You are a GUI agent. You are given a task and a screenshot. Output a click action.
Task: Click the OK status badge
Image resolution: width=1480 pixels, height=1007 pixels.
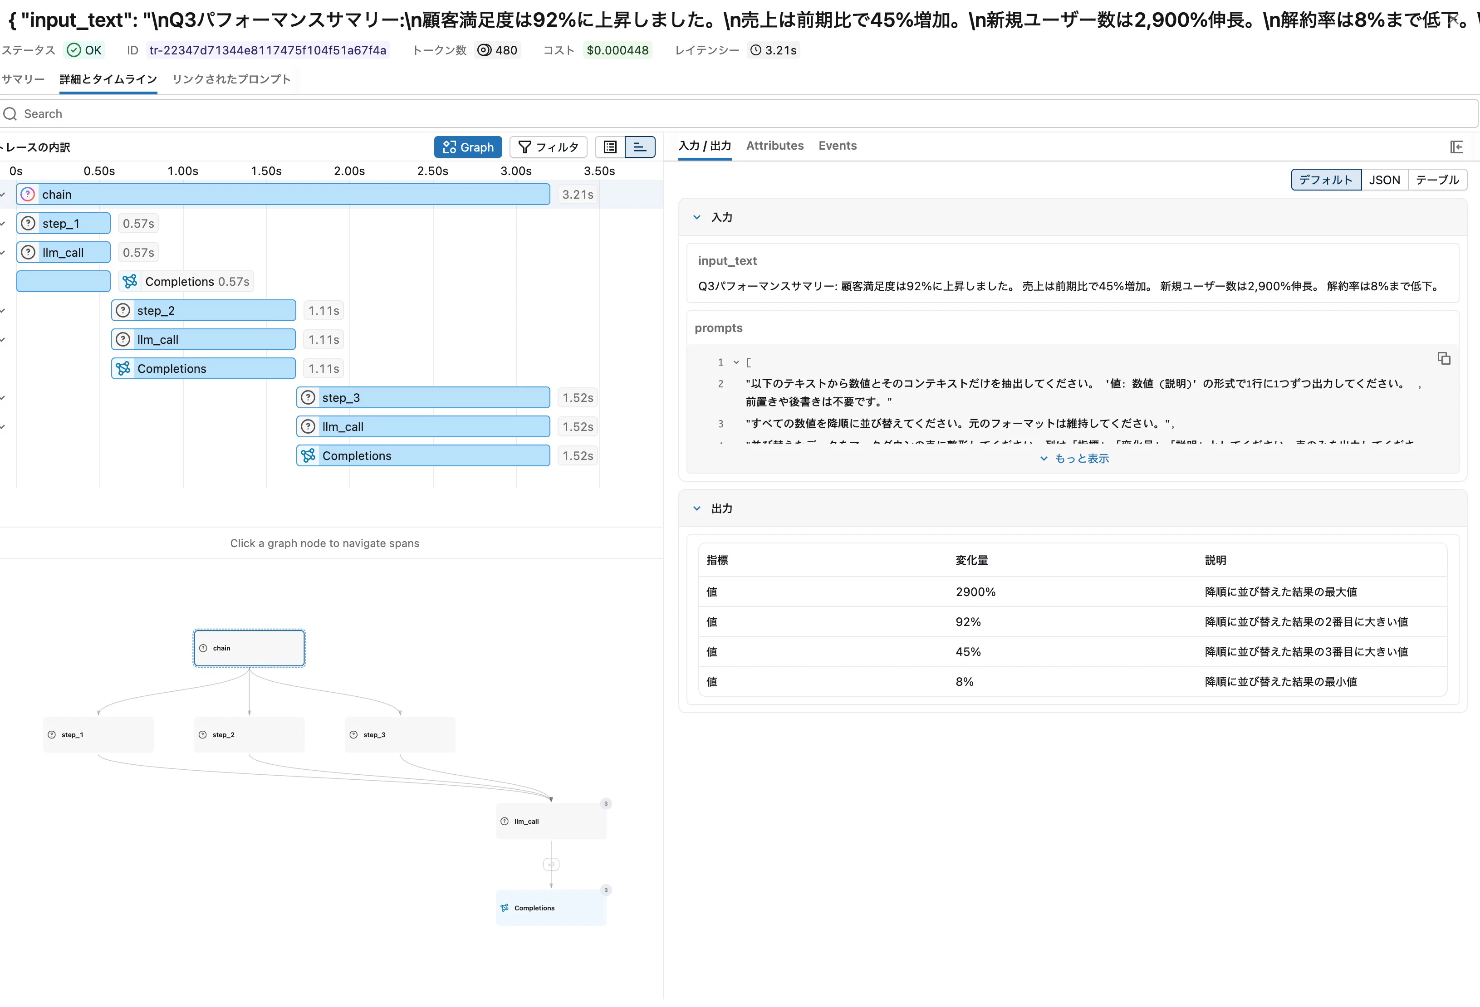click(85, 50)
